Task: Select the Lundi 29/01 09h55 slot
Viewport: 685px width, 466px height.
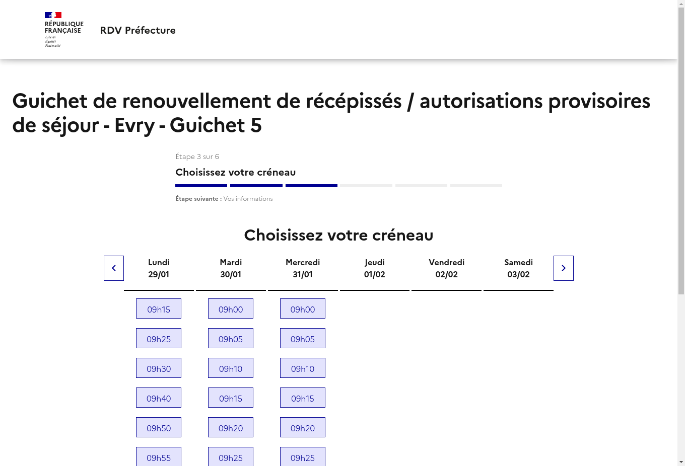Action: (159, 457)
